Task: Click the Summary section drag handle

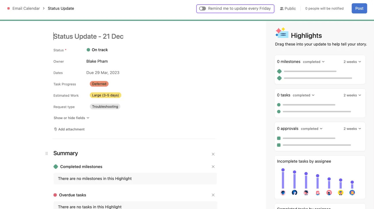Action: (x=47, y=153)
